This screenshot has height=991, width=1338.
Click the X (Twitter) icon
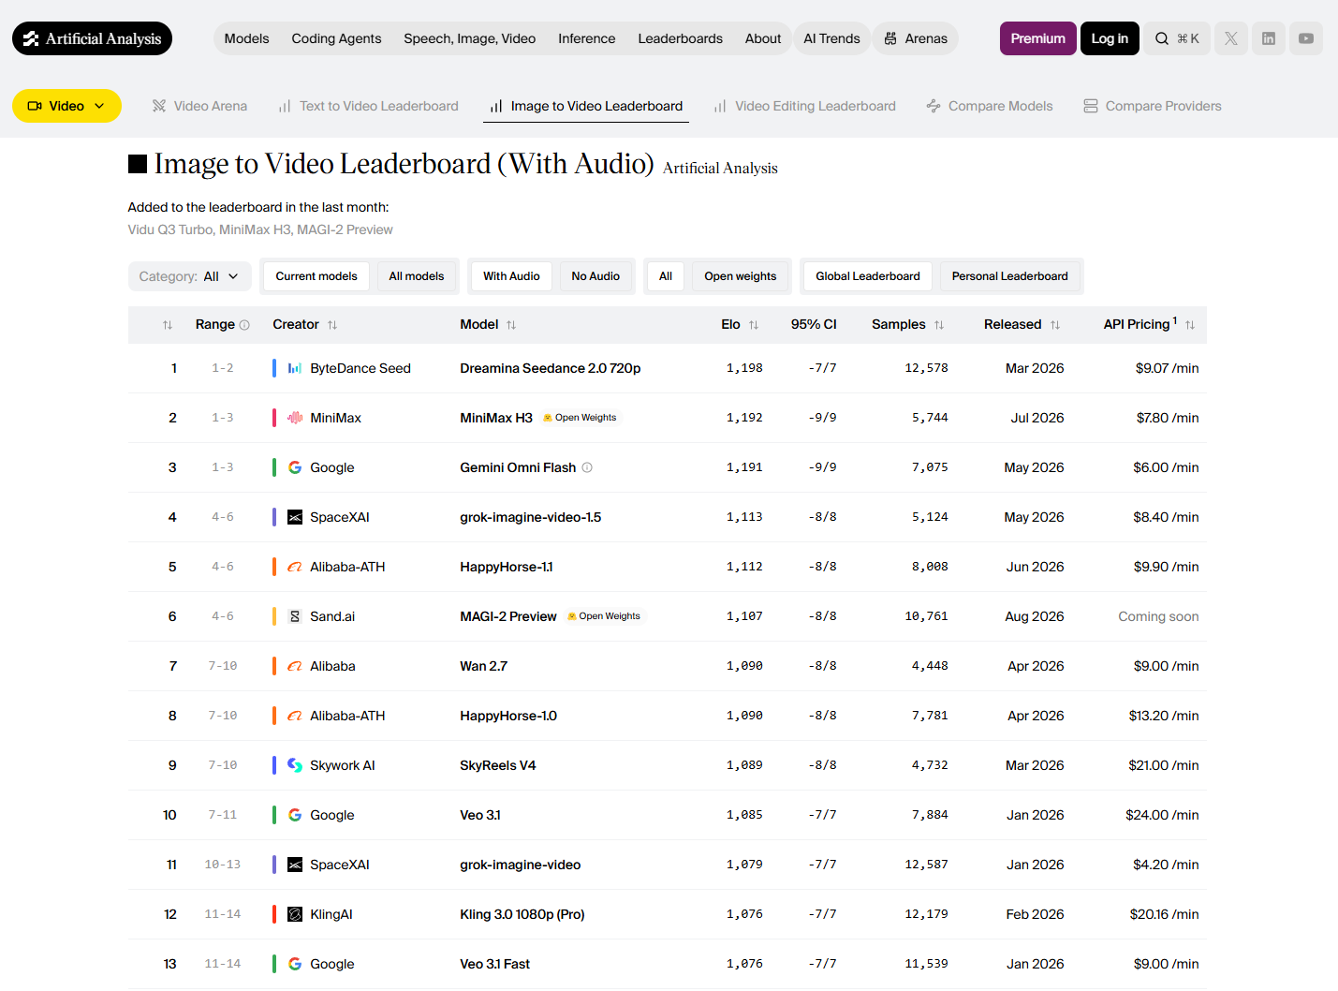(1231, 38)
